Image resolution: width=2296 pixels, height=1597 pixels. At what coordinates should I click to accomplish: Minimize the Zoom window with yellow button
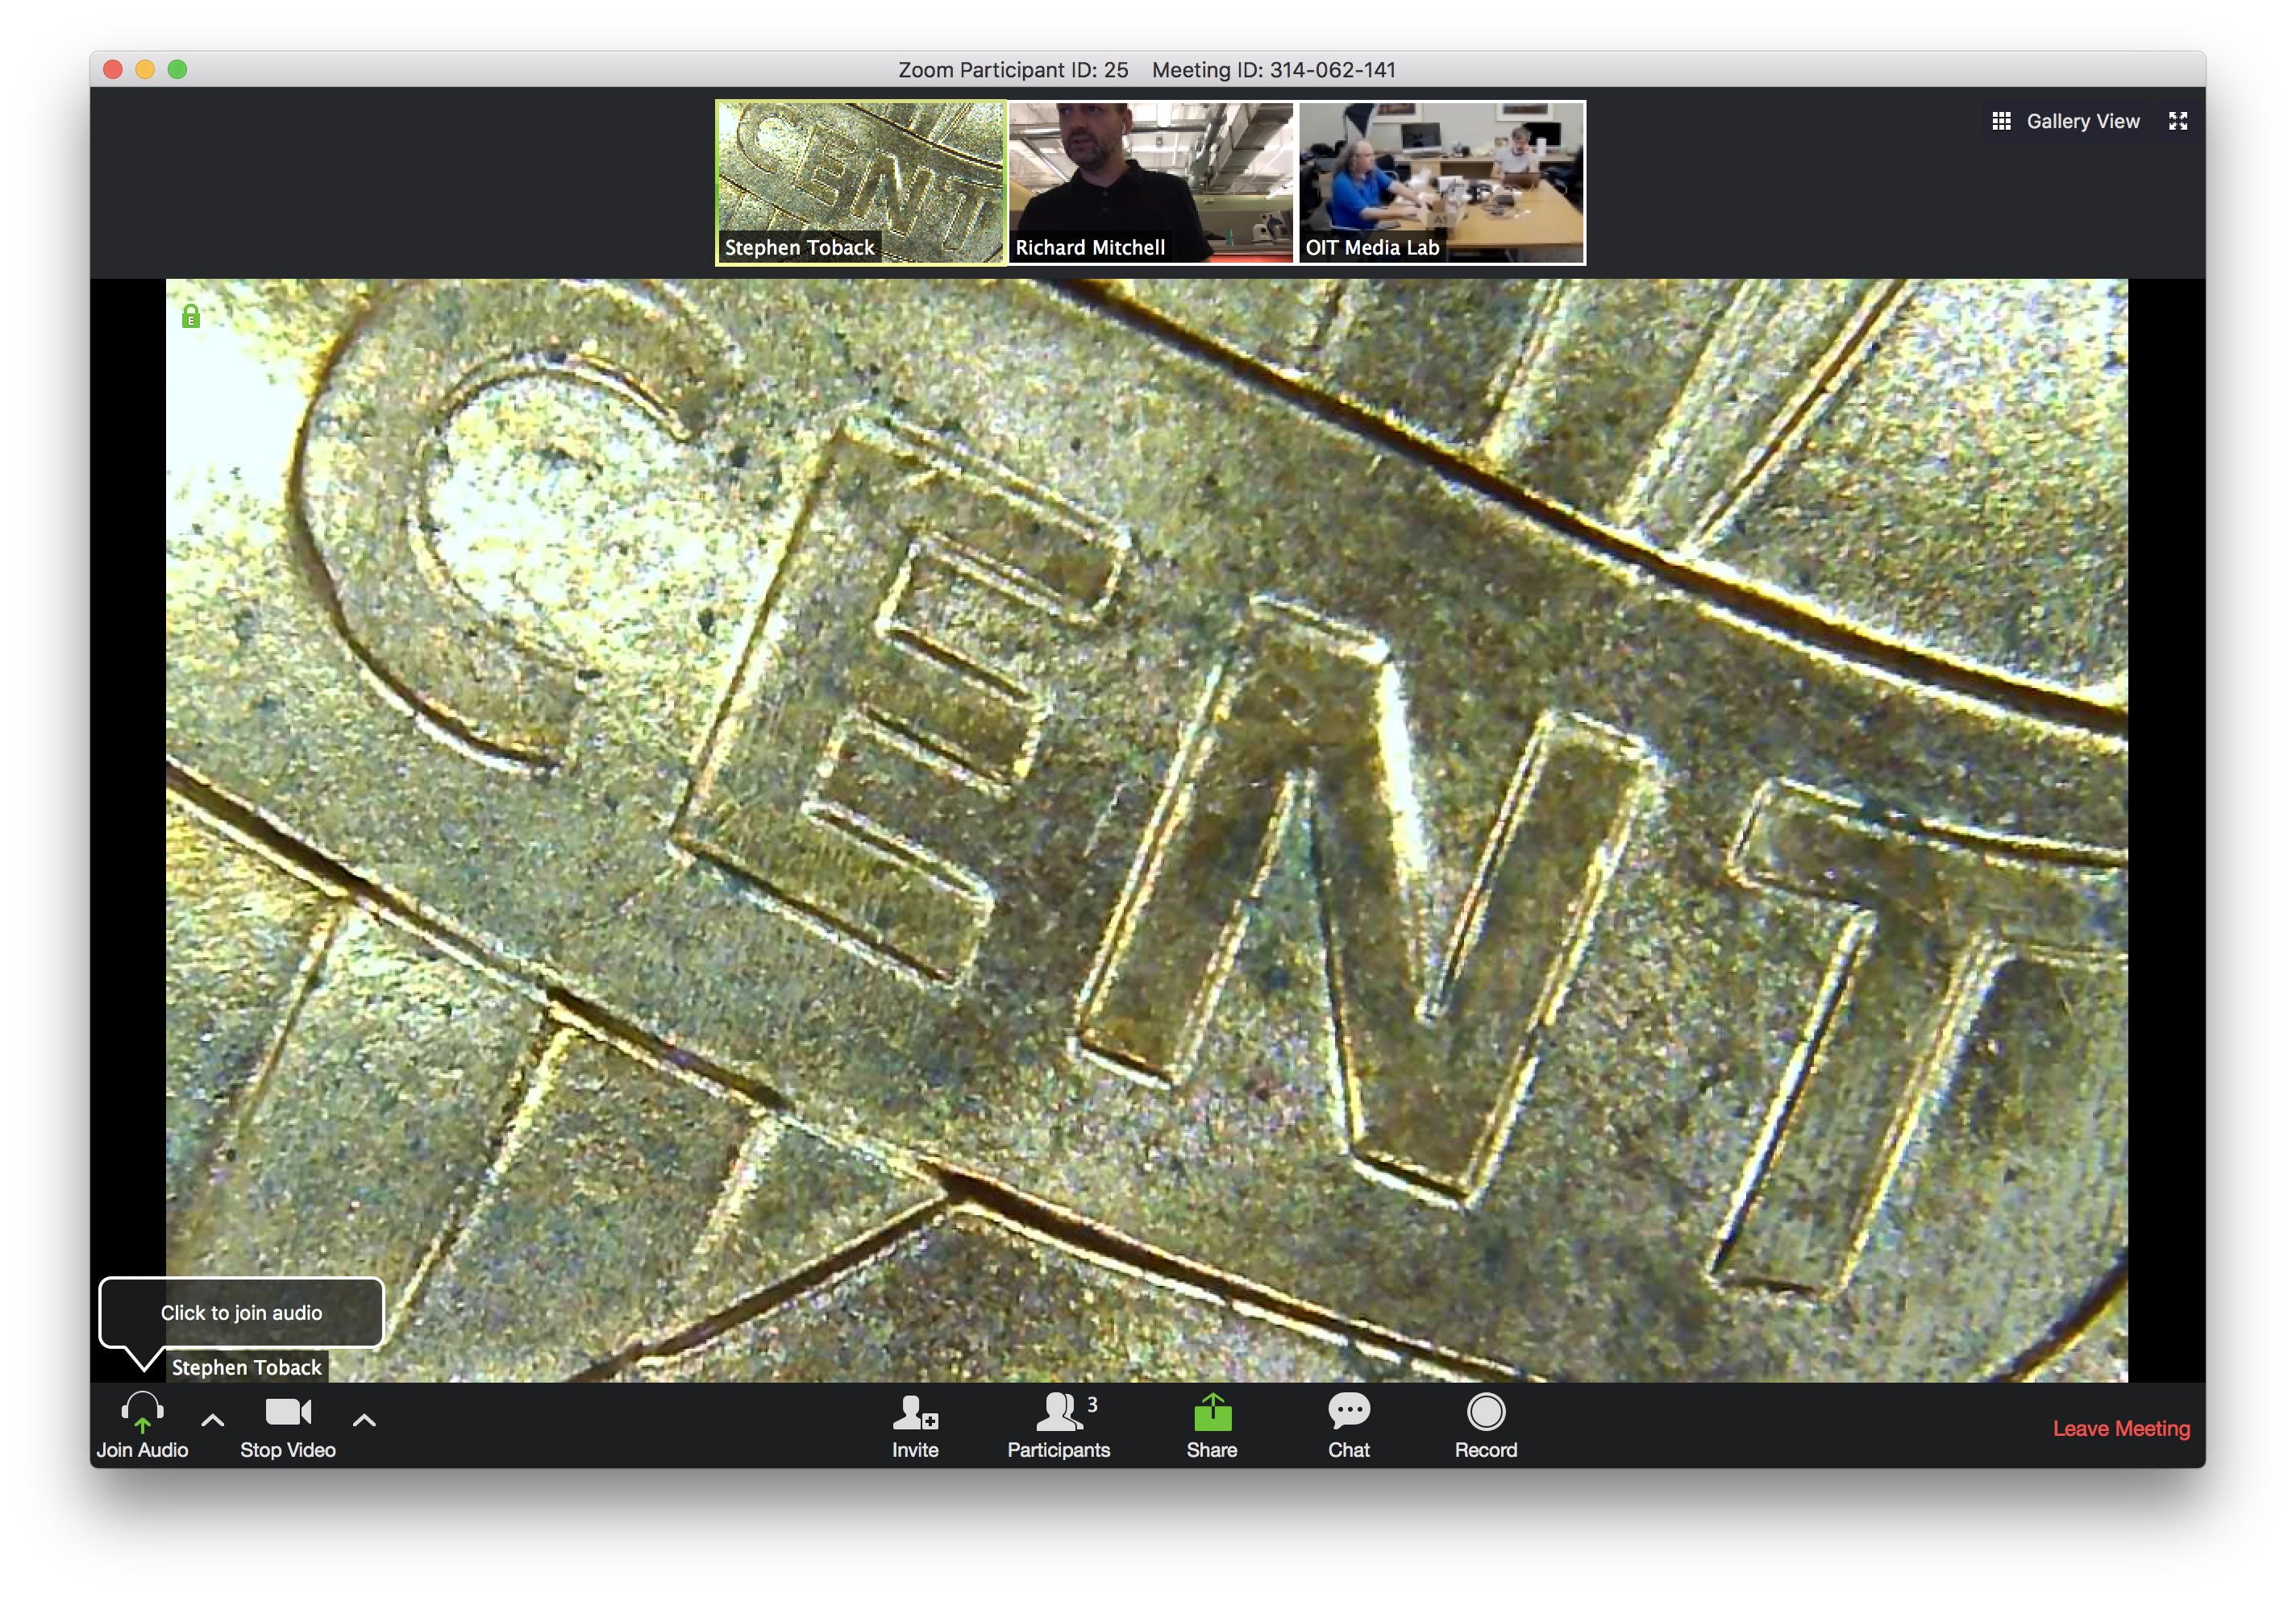click(145, 69)
